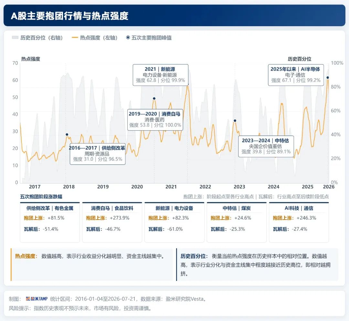Viewport: 349px width, 321px height.
Task: Click the 70 tick on the left axis
Action: point(15,63)
